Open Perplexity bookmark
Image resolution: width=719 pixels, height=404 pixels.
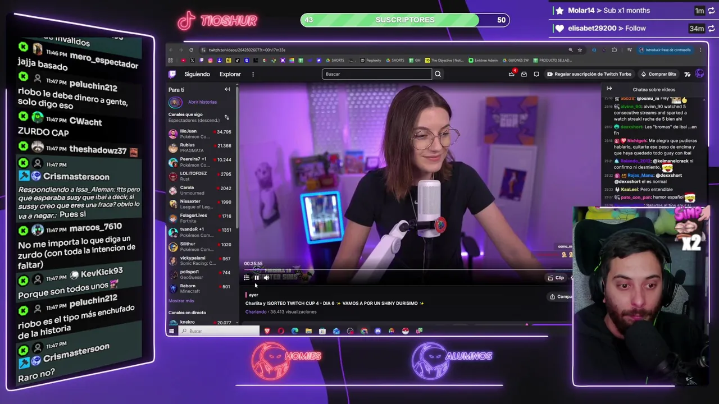371,60
